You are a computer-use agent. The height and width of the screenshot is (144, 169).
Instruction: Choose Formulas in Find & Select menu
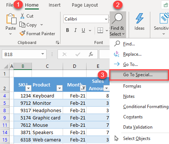[132, 86]
